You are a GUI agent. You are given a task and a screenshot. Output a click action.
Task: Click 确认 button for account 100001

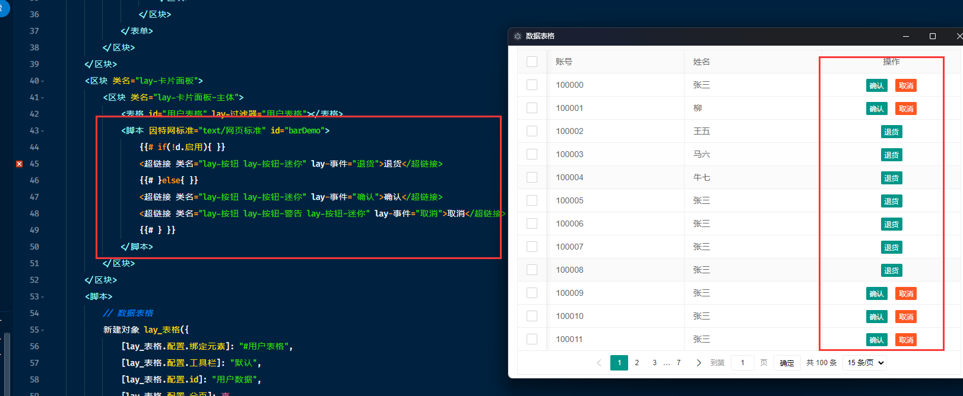877,108
